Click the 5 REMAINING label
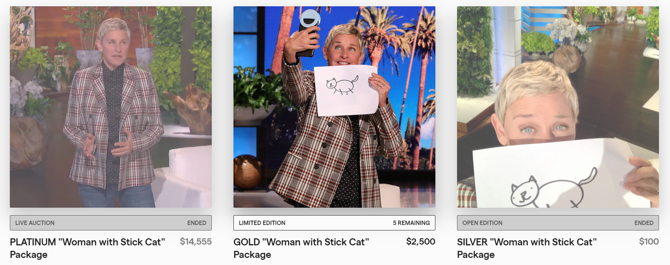The image size is (670, 265). tap(411, 223)
